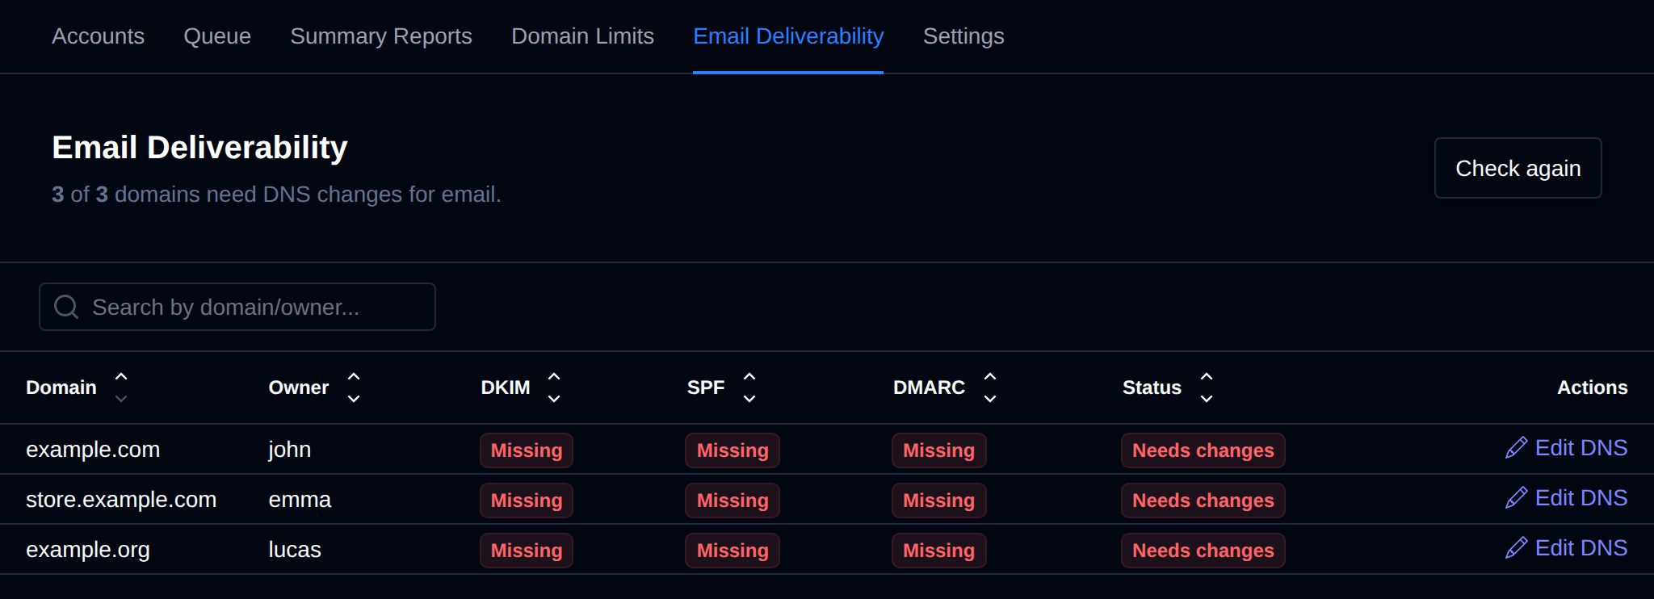Open Edit DNS for store.example.com
1654x599 pixels.
point(1566,498)
